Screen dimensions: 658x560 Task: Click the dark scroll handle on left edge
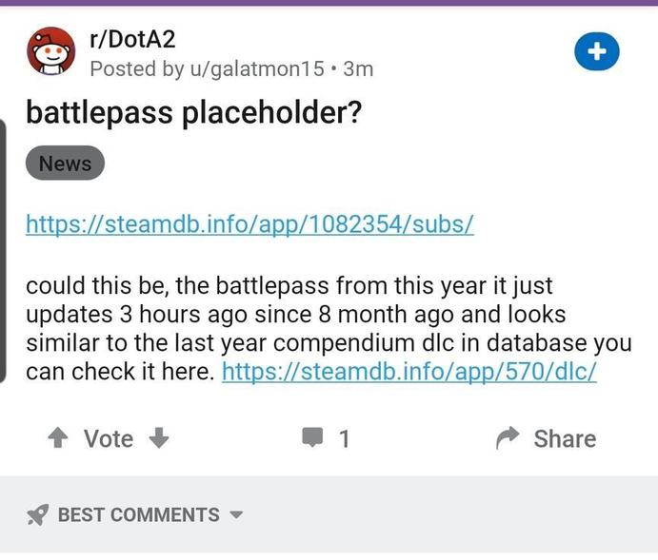tap(3, 251)
